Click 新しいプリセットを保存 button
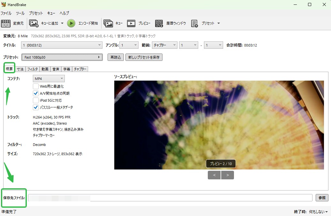Screen dimensions: 331x216 click(x=144, y=57)
